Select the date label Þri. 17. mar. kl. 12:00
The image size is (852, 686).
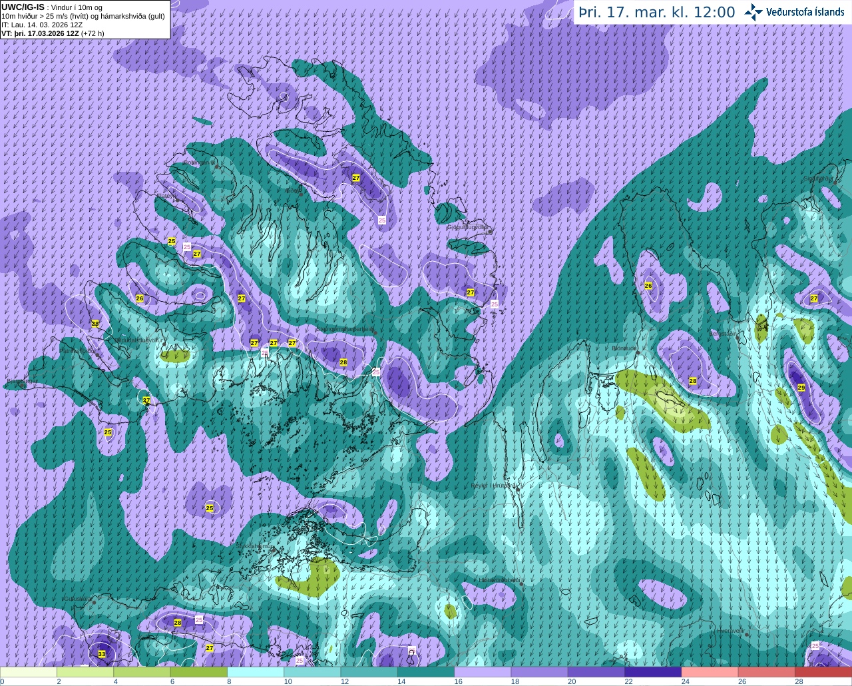pos(657,12)
